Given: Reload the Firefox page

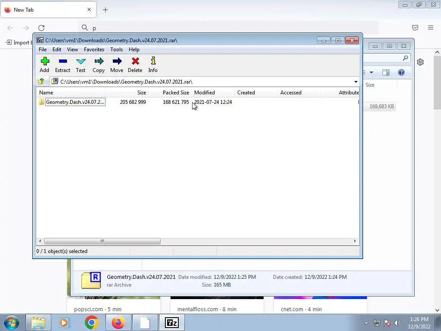Looking at the screenshot, I should [41, 28].
